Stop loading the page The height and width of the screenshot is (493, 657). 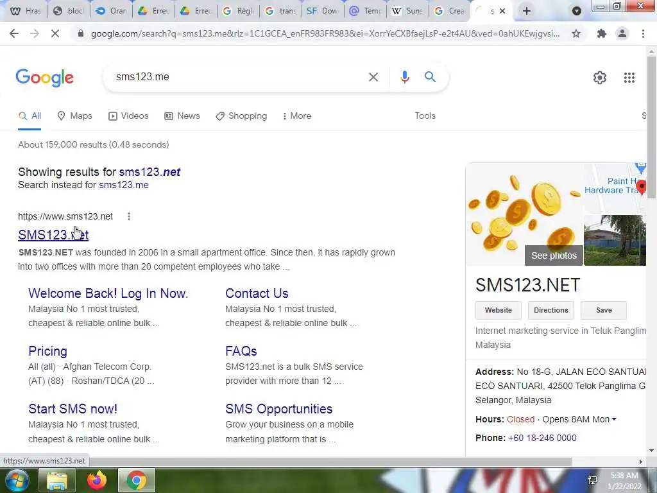point(55,33)
